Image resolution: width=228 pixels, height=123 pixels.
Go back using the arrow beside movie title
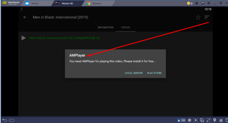tap(25, 17)
